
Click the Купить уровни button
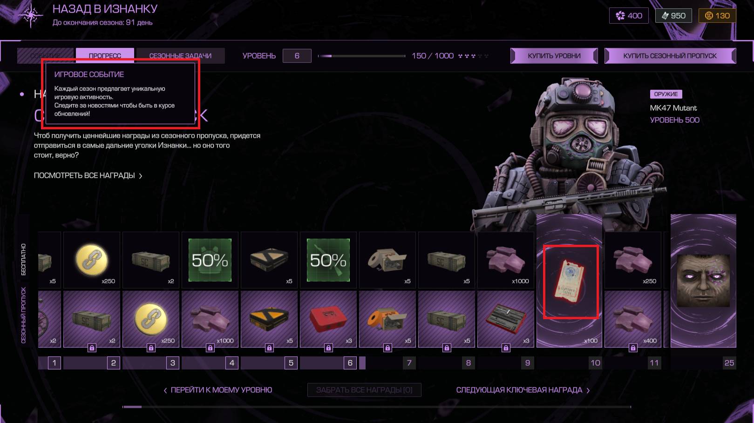[554, 55]
